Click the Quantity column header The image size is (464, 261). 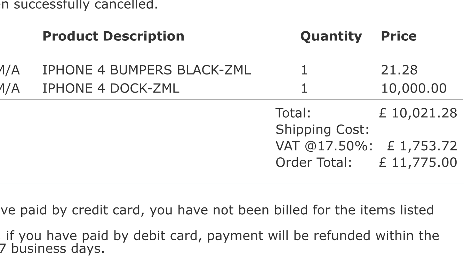(331, 37)
